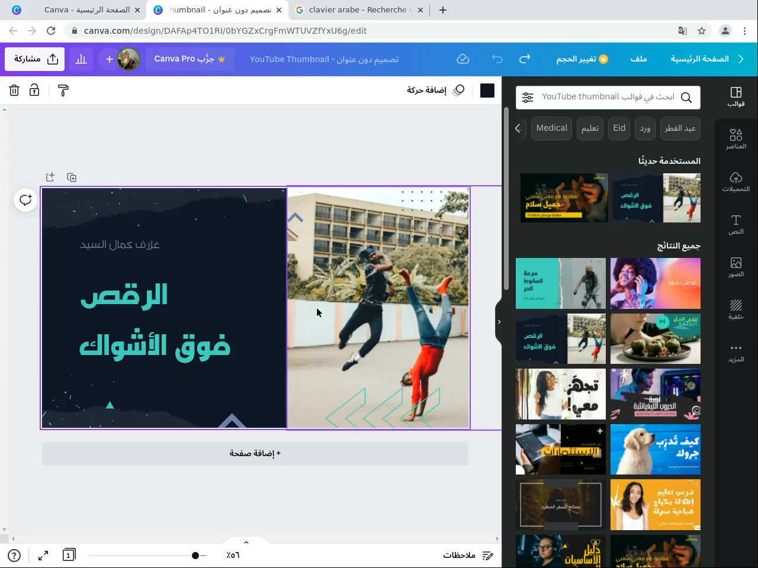This screenshot has width=758, height=568.
Task: Choose recently used جميل سلام template
Action: click(564, 198)
